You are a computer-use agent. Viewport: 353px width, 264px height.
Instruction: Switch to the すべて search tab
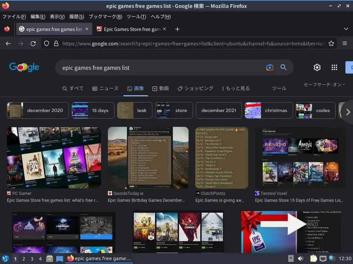coord(73,88)
